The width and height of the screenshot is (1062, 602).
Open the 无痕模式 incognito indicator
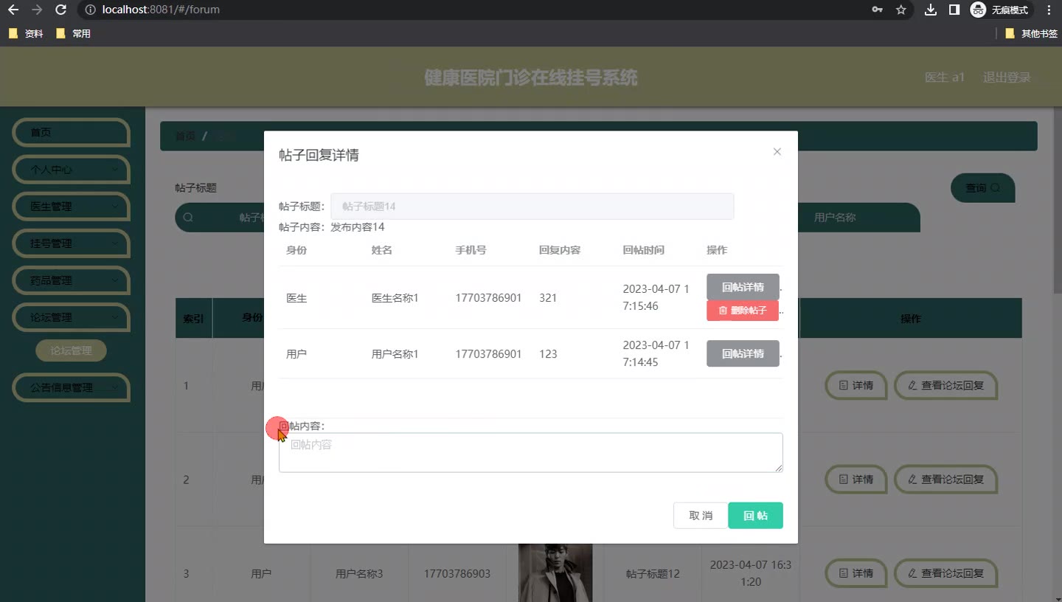pyautogui.click(x=1001, y=10)
